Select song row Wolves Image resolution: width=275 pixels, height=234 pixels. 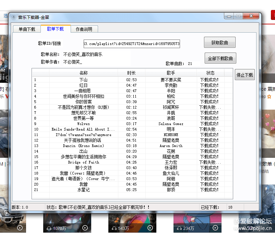coord(132,124)
